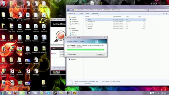Screen dimensions: 169x95
Task: Open Recycle Bin on desktop
Action: pyautogui.click(x=3, y=4)
